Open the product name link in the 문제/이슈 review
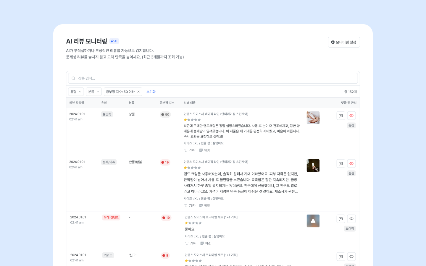The width and height of the screenshot is (426, 266). (x=216, y=162)
